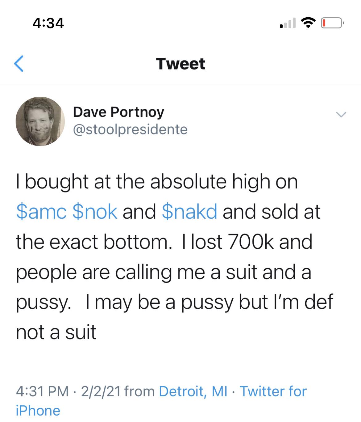
Task: Tap the cellular signal bars
Action: 288,23
